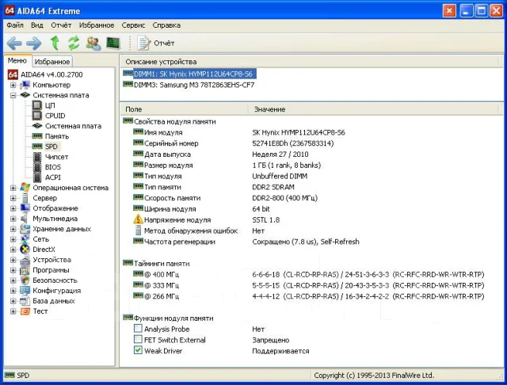The image size is (507, 385).
Task: Click the orange close button beside minimize
Action: point(449,10)
